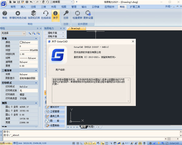Toggle grid display in status bar
The image size is (182, 145).
pyautogui.click(x=78, y=143)
